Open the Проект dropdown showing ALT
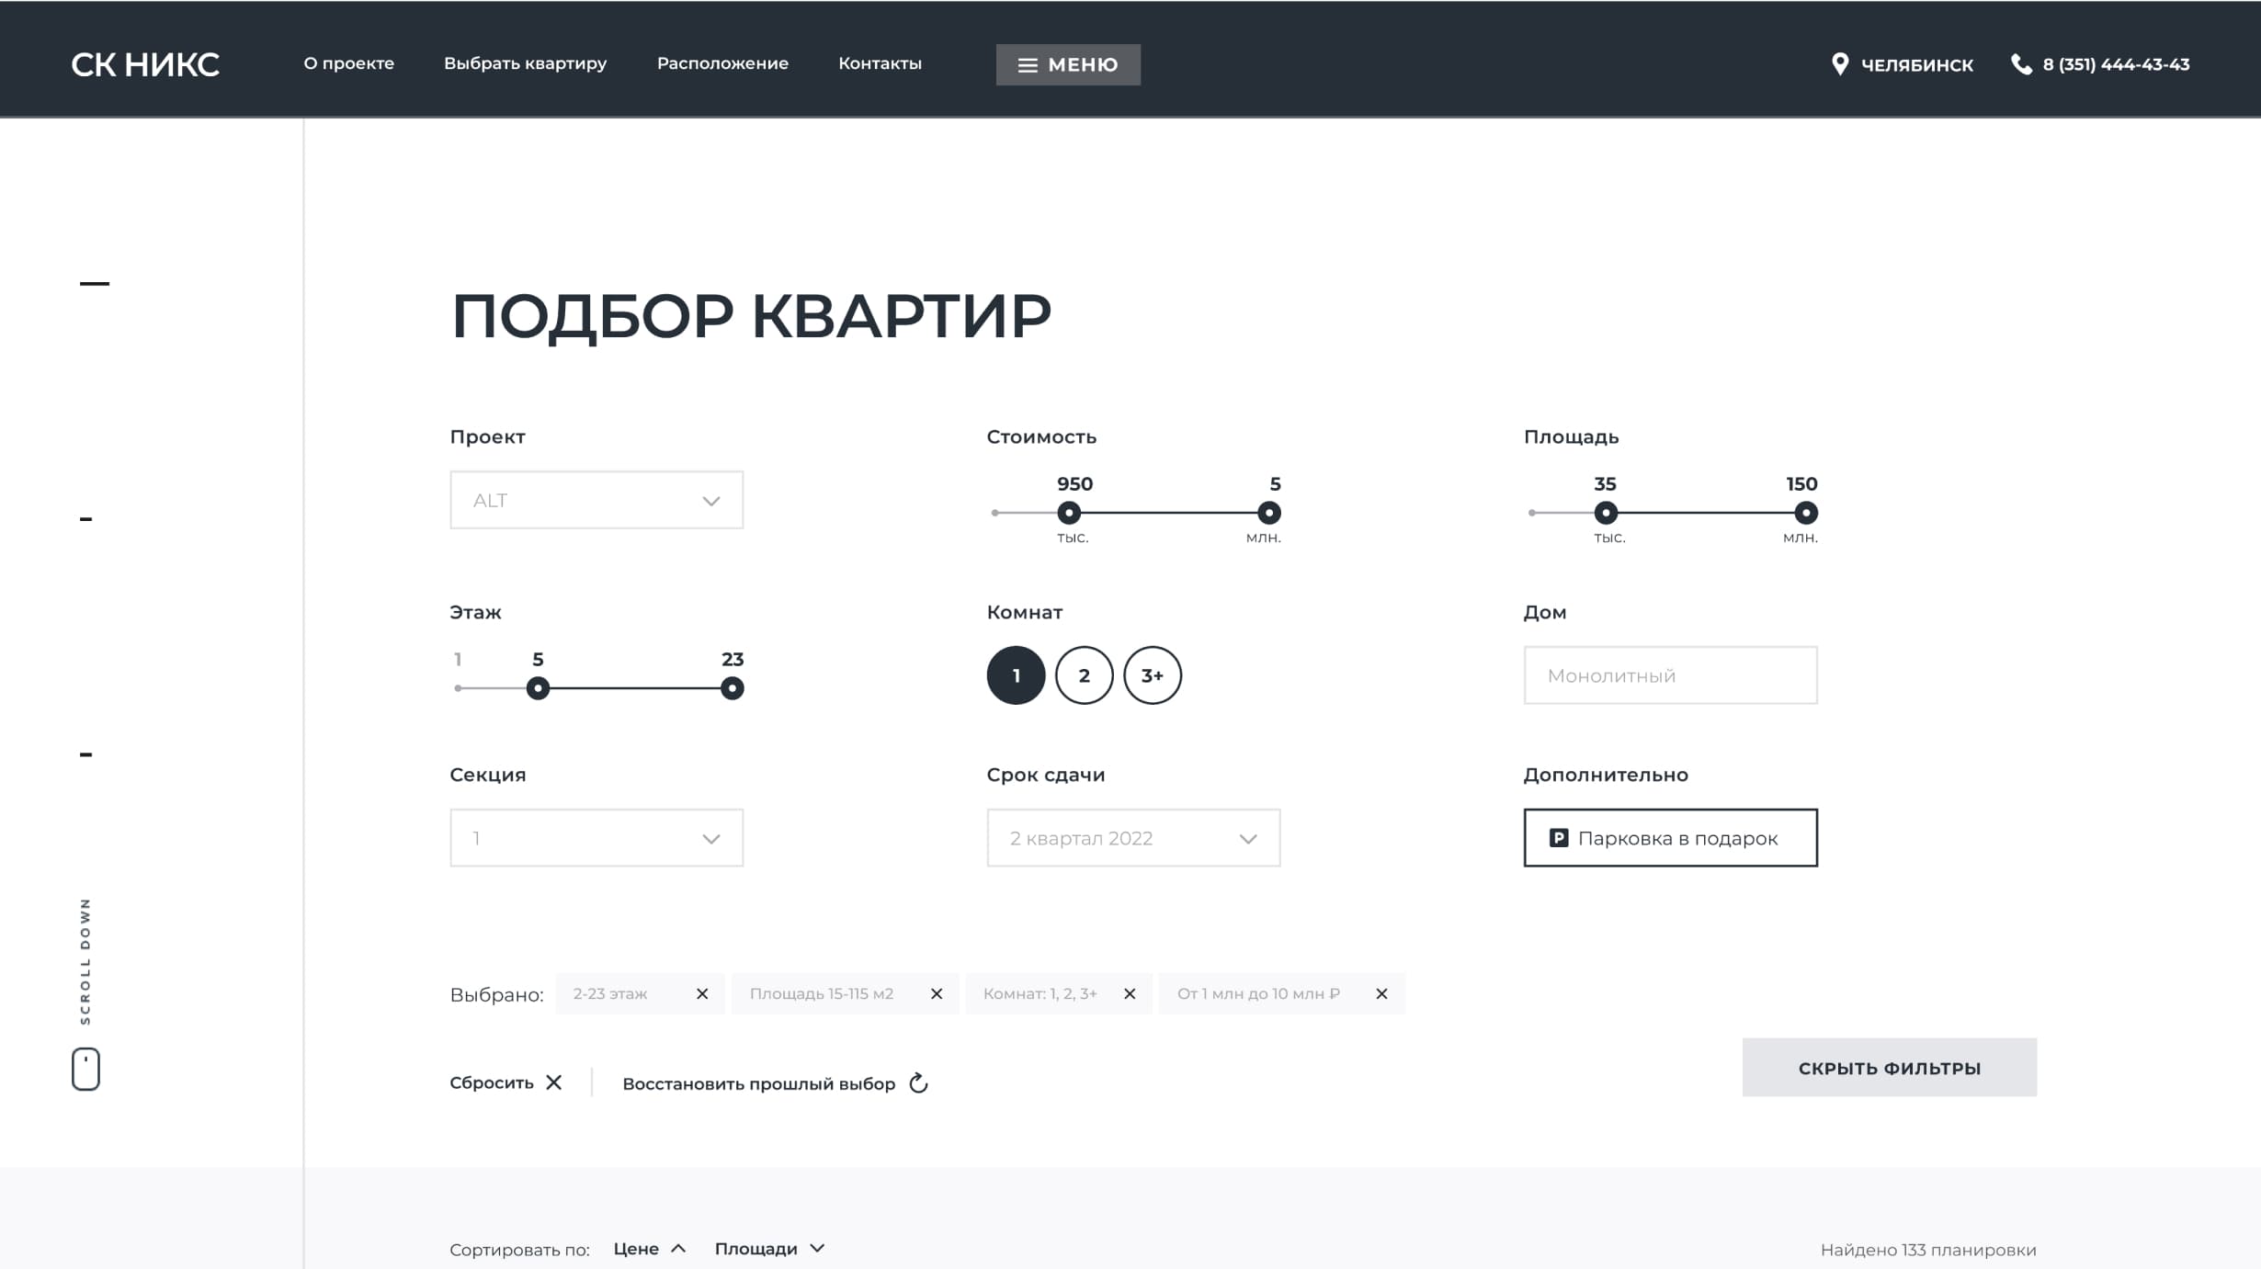Screen dimensions: 2261x1269 click(596, 500)
